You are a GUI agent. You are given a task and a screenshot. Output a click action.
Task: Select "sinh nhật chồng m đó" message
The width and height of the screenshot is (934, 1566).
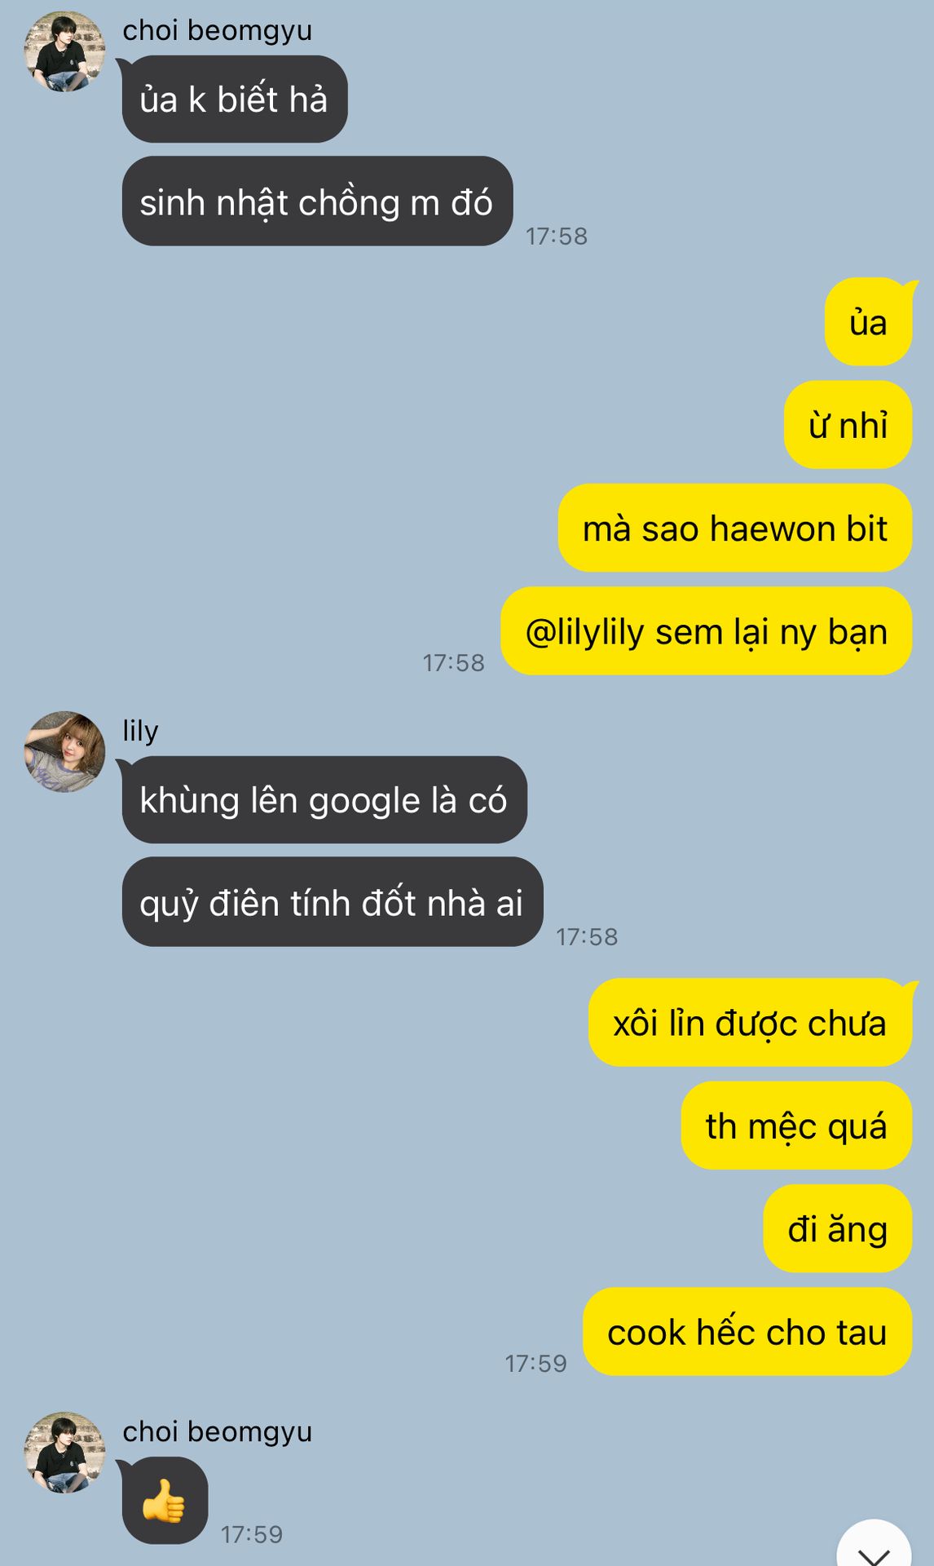click(x=317, y=201)
